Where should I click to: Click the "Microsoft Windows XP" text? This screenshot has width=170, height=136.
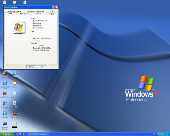pos(40,21)
